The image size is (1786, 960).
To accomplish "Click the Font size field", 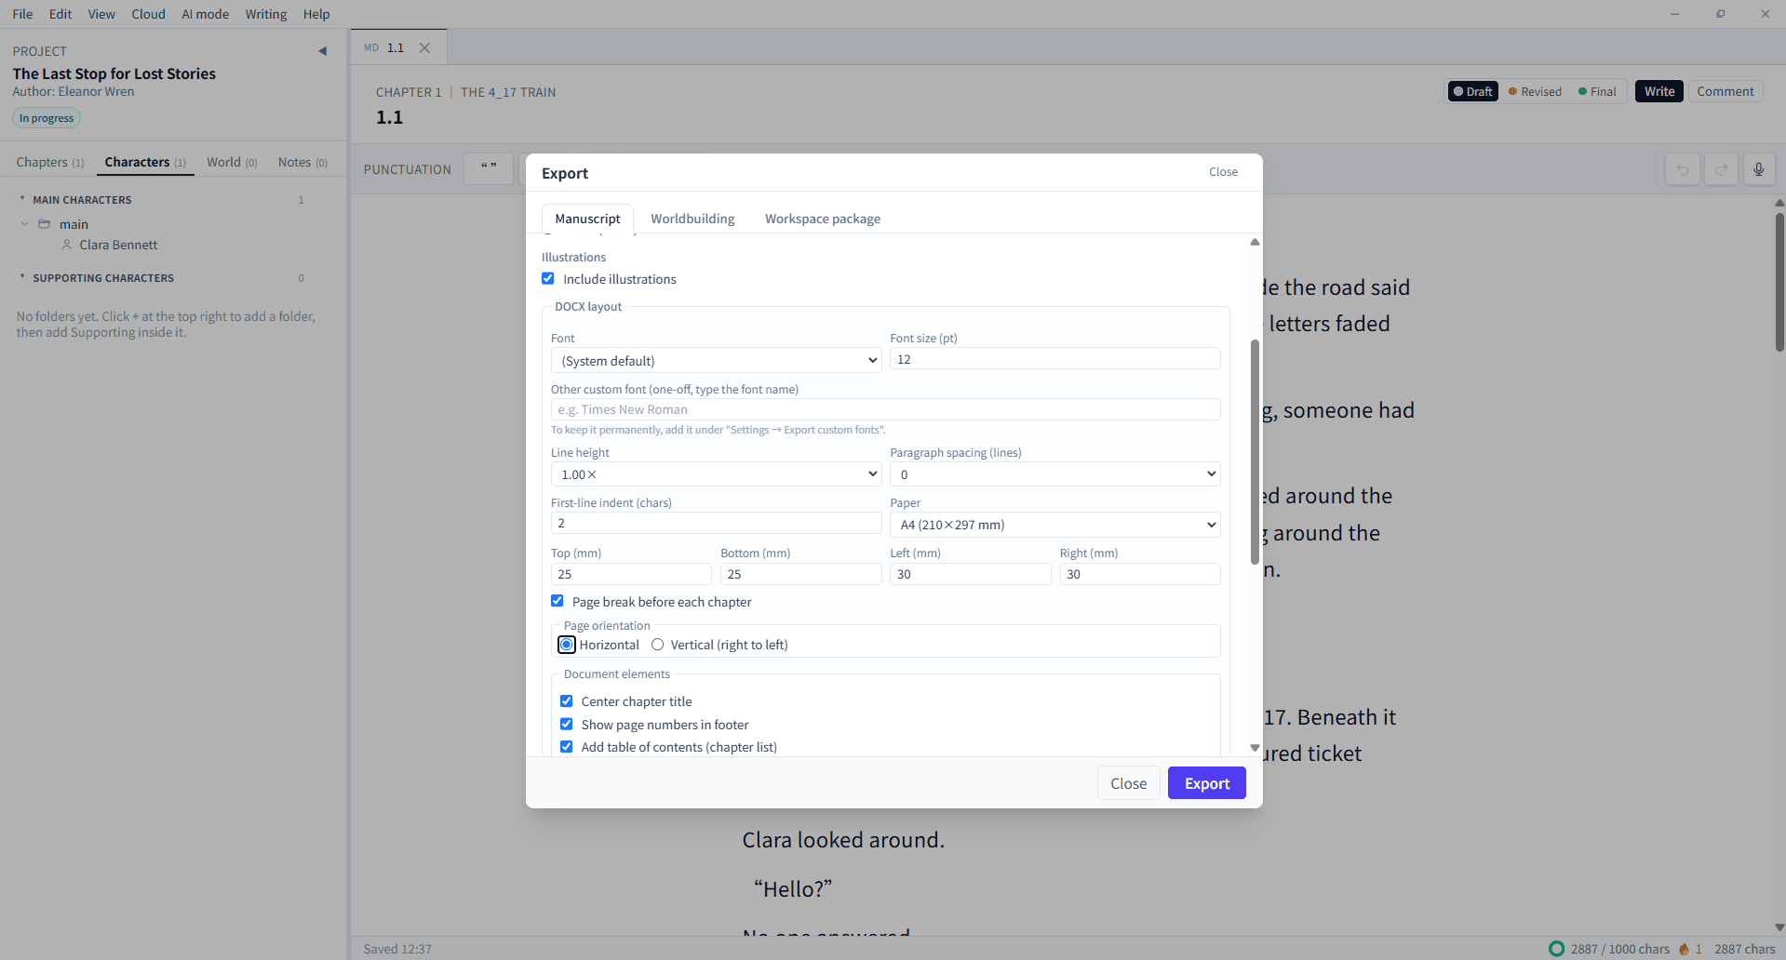I will click(1054, 359).
